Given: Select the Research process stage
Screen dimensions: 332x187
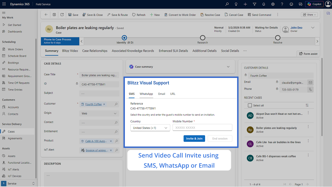Looking at the screenshot, I should [203, 38].
